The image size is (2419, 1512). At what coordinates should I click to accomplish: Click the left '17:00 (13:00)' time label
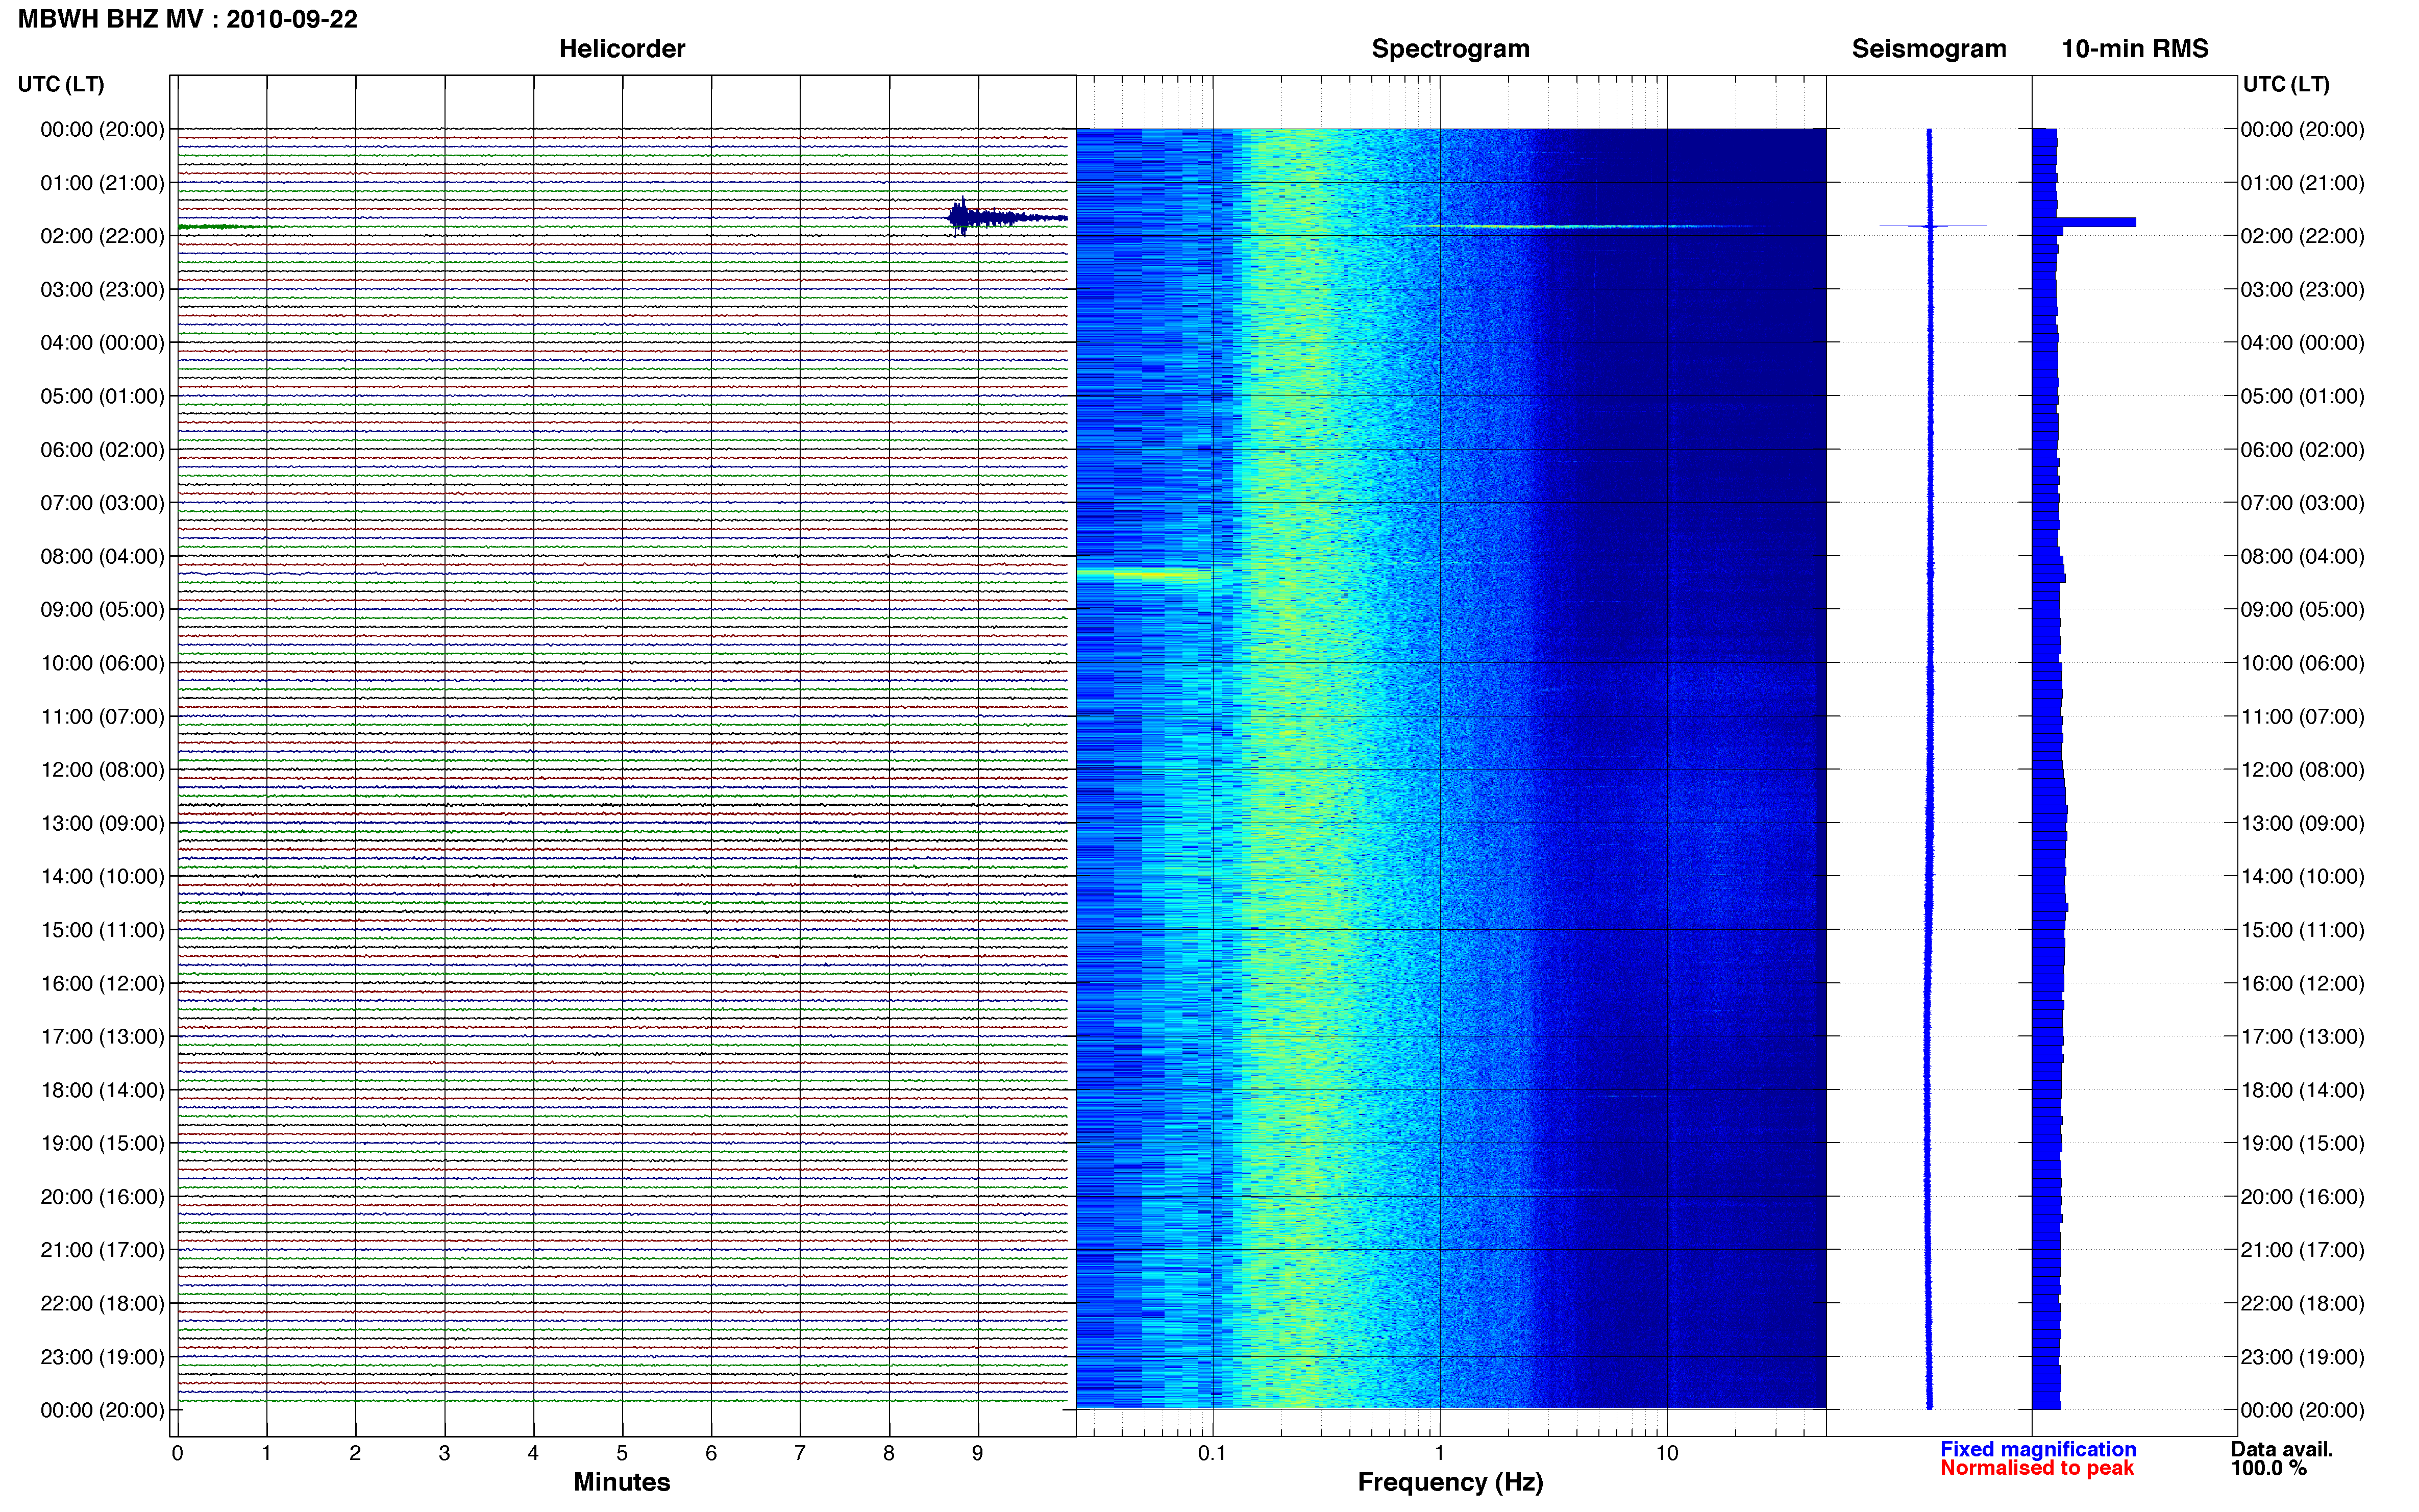(x=102, y=1037)
